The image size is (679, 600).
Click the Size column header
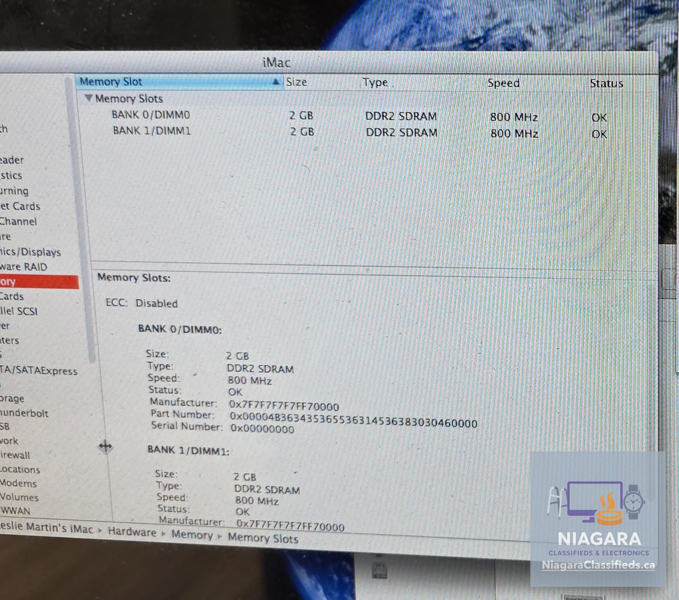[x=297, y=82]
